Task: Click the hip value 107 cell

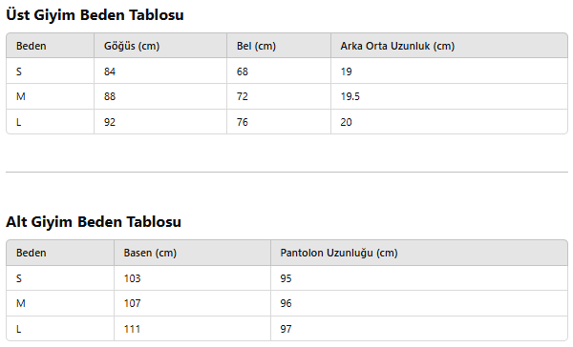Action: pyautogui.click(x=192, y=303)
